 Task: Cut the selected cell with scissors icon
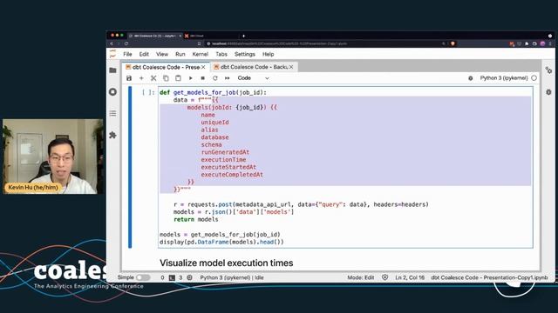tap(153, 78)
